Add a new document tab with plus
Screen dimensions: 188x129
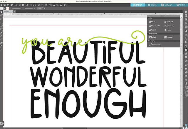[x=14, y=11]
